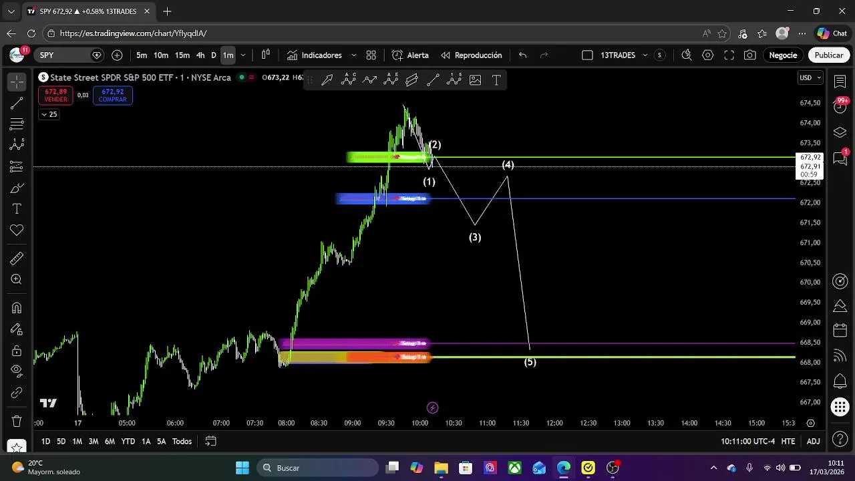The image size is (855, 481).
Task: Open the candlestick chart type selector
Action: pos(266,55)
